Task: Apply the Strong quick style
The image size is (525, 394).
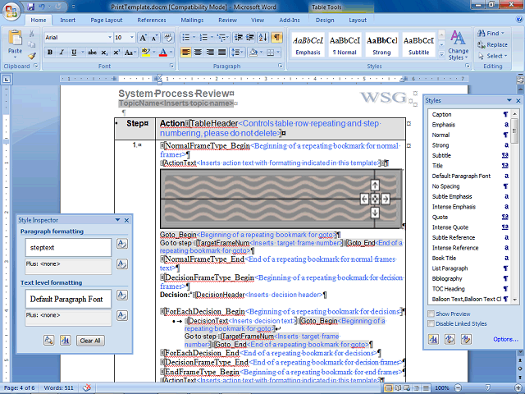Action: pos(381,44)
